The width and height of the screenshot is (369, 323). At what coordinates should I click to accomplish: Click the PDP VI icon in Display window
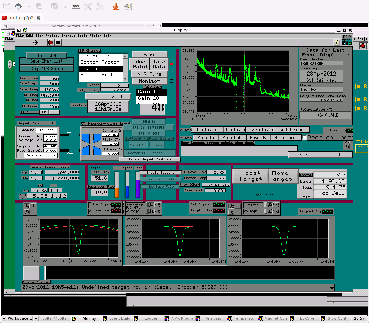point(347,40)
